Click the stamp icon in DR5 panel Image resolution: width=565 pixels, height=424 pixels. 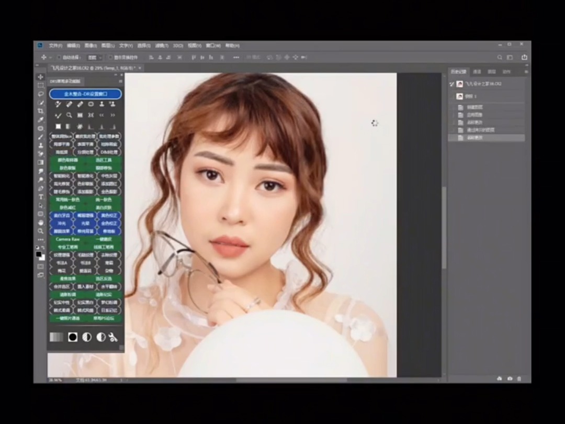(101, 104)
